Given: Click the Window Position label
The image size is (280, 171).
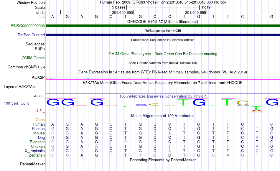Looking at the screenshot, I should coord(31,2).
